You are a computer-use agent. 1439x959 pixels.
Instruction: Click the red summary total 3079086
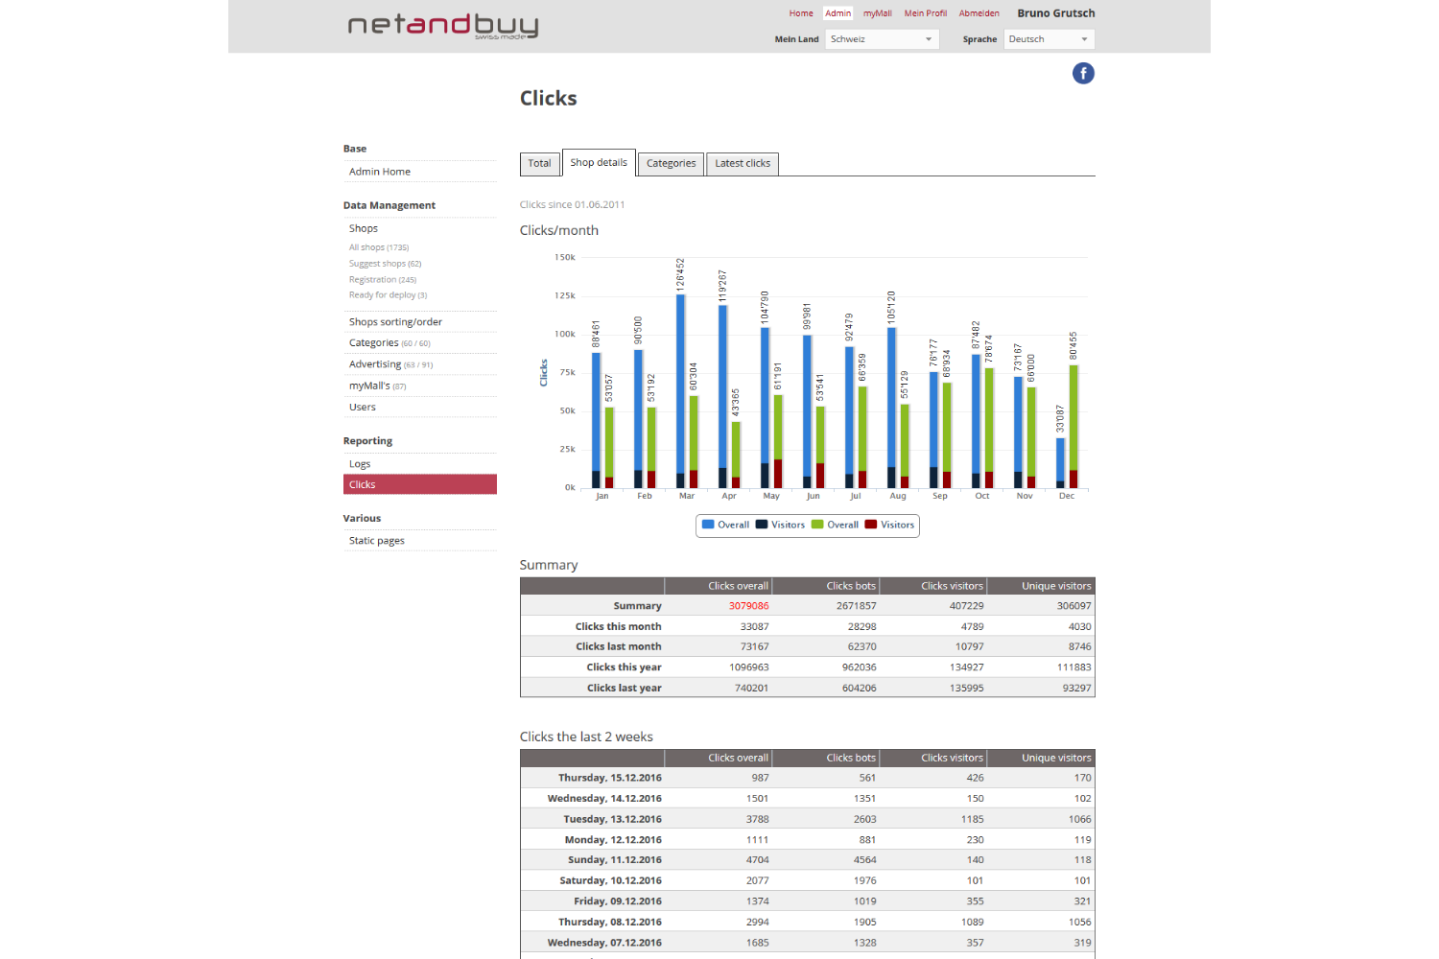point(748,606)
